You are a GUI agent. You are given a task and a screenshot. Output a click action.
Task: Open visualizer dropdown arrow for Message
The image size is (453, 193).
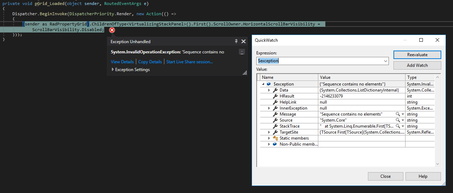tap(403, 114)
